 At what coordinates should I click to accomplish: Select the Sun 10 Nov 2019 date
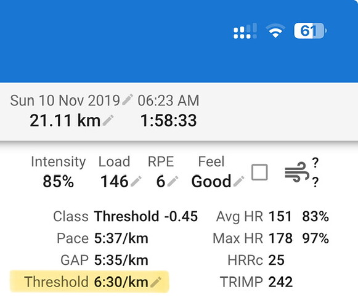tap(65, 100)
